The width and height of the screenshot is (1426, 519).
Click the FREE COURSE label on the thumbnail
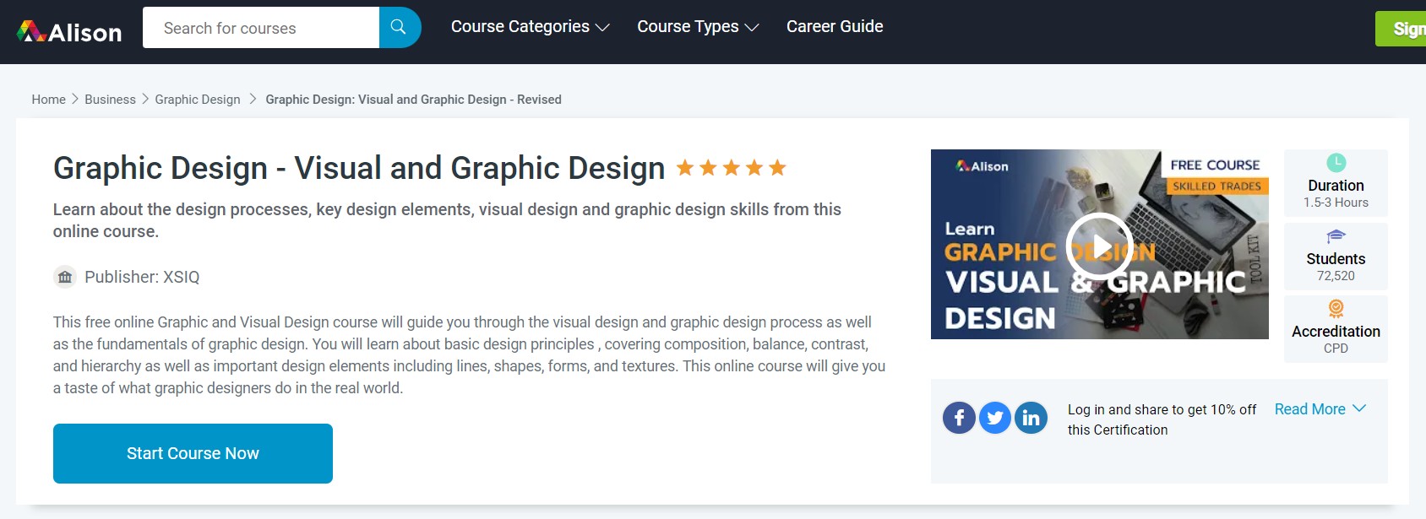point(1215,165)
